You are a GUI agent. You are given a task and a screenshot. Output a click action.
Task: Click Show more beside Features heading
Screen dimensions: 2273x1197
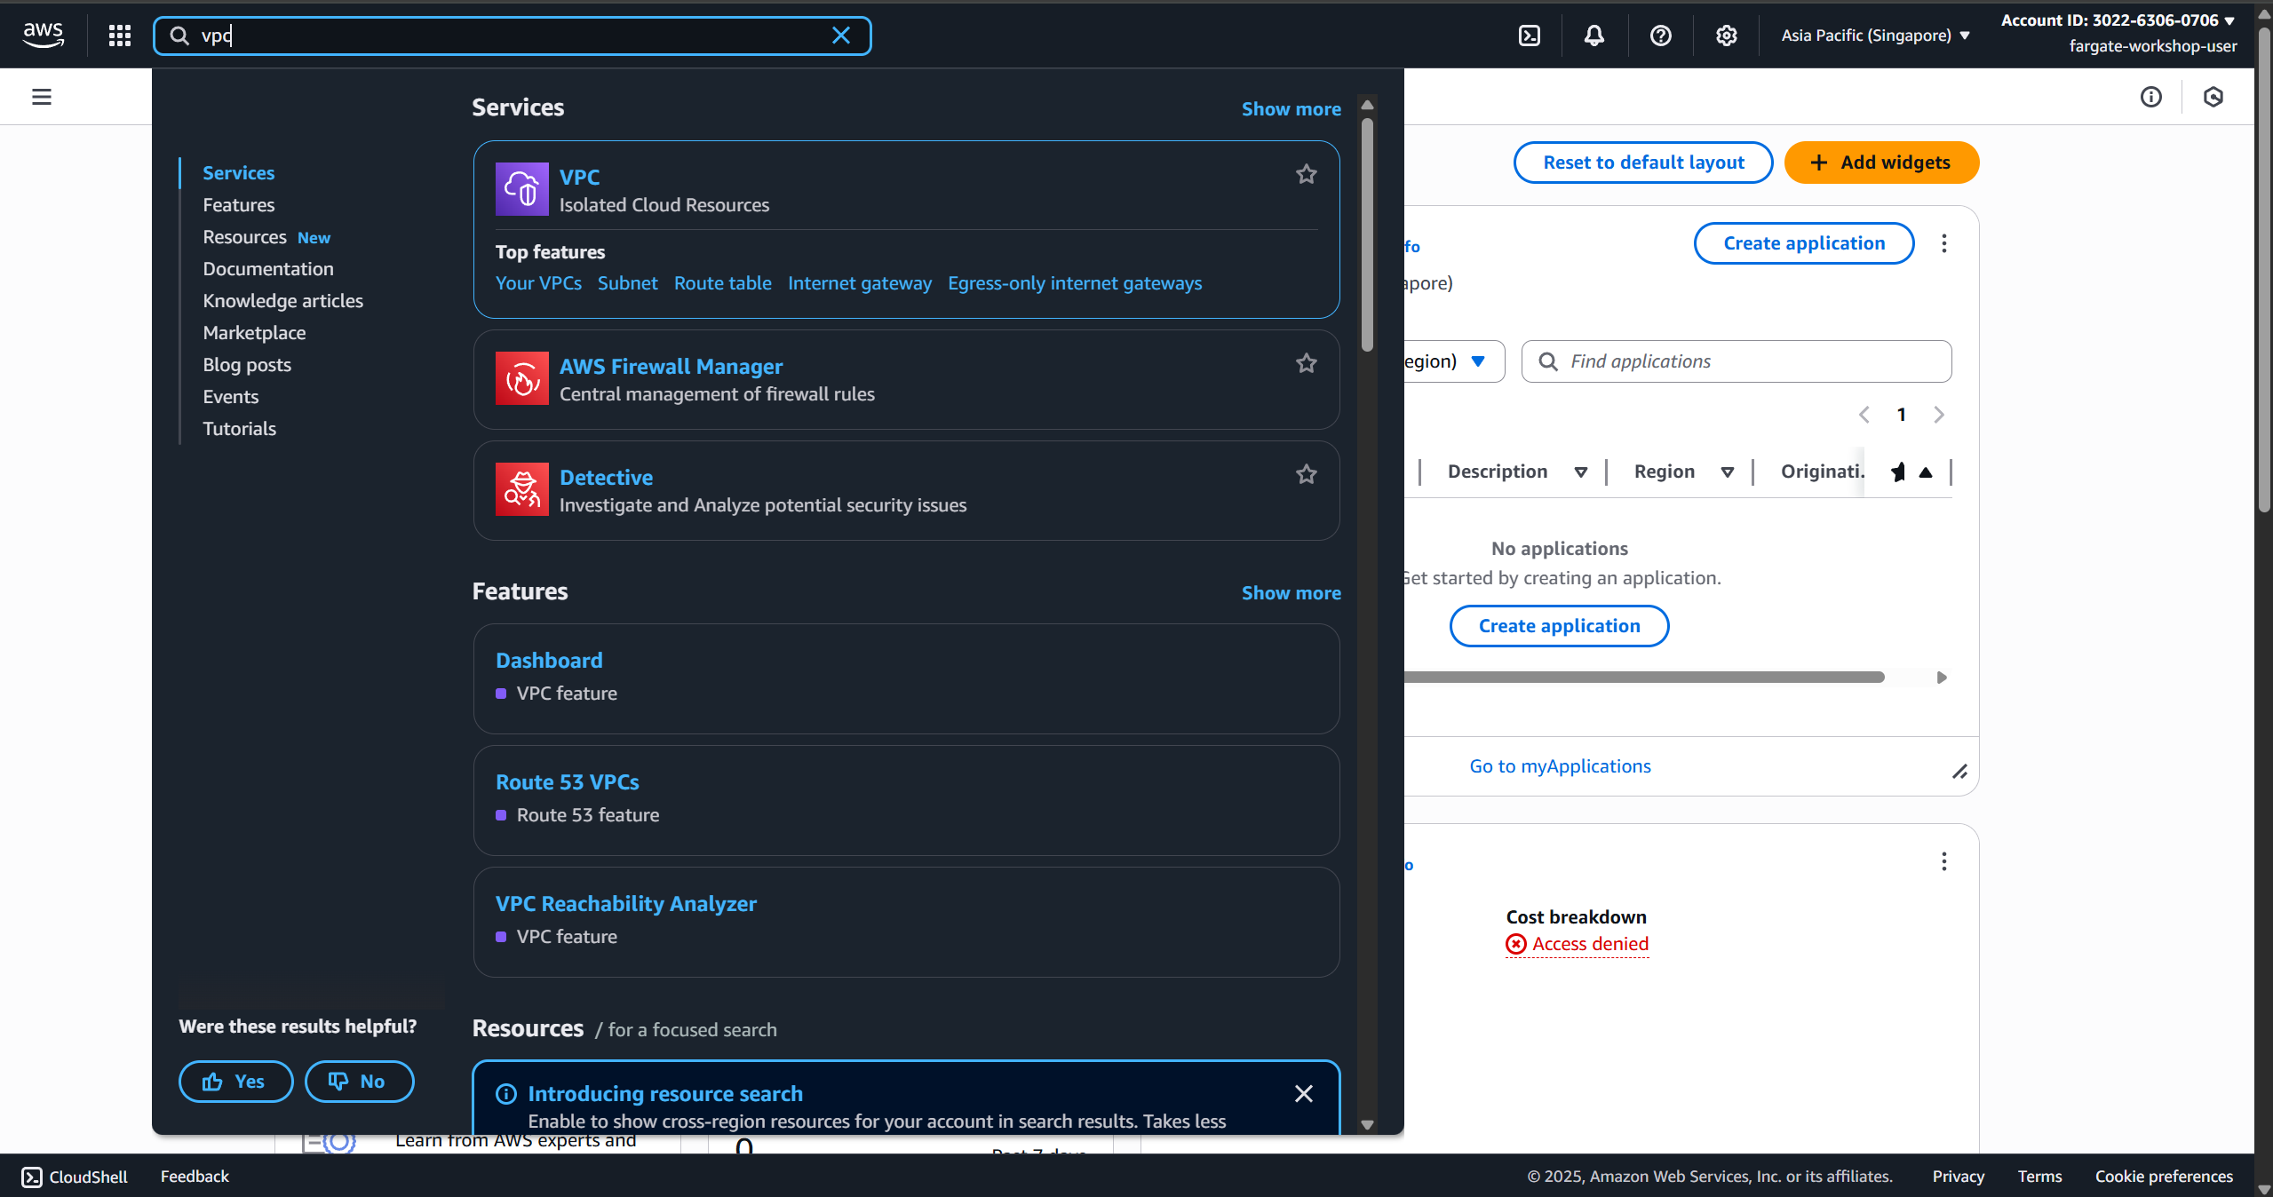tap(1291, 593)
